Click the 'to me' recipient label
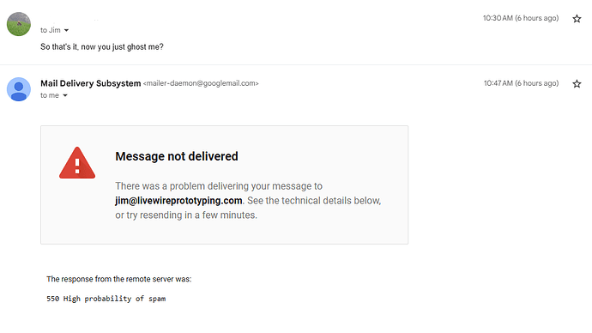The height and width of the screenshot is (333, 592). 50,95
